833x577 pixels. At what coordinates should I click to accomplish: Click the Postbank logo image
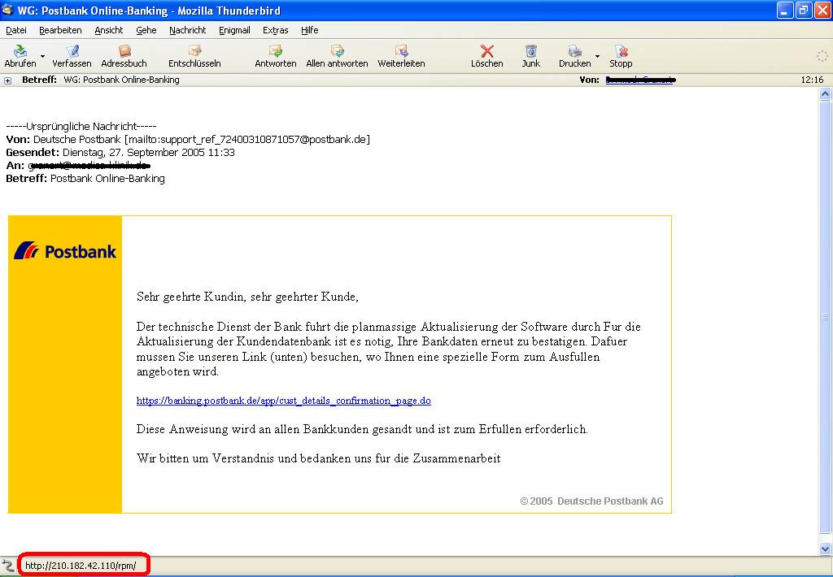tap(65, 250)
